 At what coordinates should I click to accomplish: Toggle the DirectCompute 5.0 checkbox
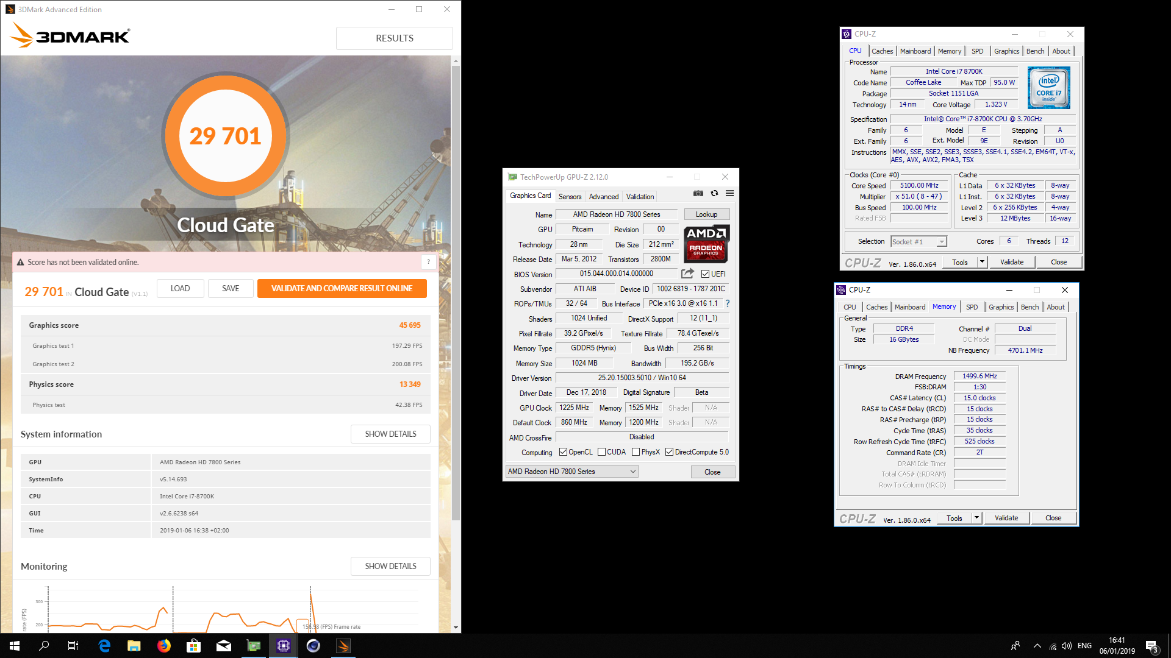(670, 452)
